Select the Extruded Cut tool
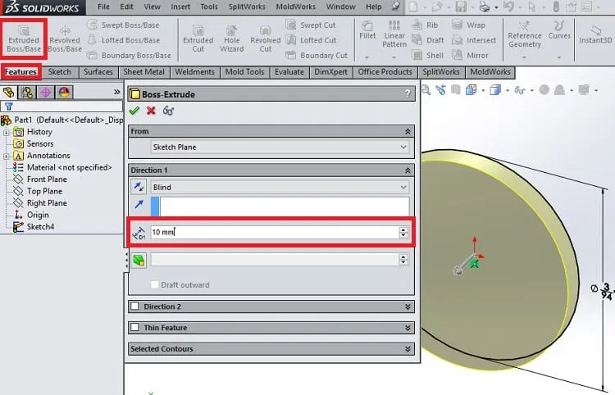This screenshot has width=615, height=395. coord(198,39)
